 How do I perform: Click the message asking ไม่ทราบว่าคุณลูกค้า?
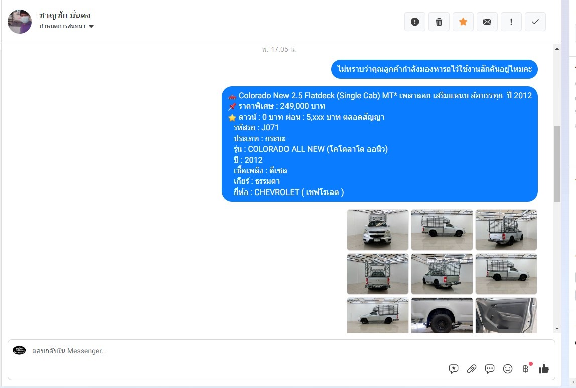(x=434, y=69)
